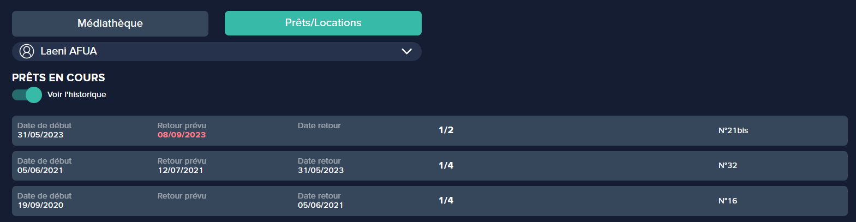Select the start date 05/06/2021
Image resolution: width=856 pixels, height=222 pixels.
(40, 170)
